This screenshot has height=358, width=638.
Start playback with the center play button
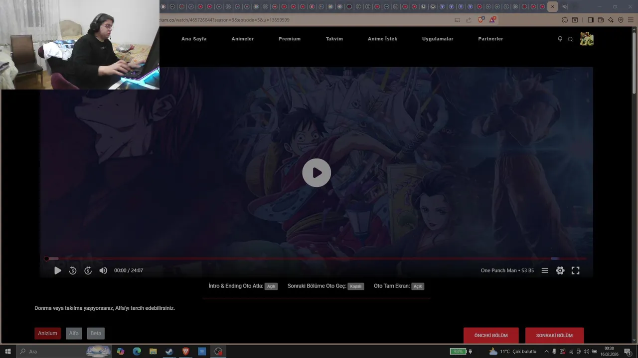coord(317,173)
